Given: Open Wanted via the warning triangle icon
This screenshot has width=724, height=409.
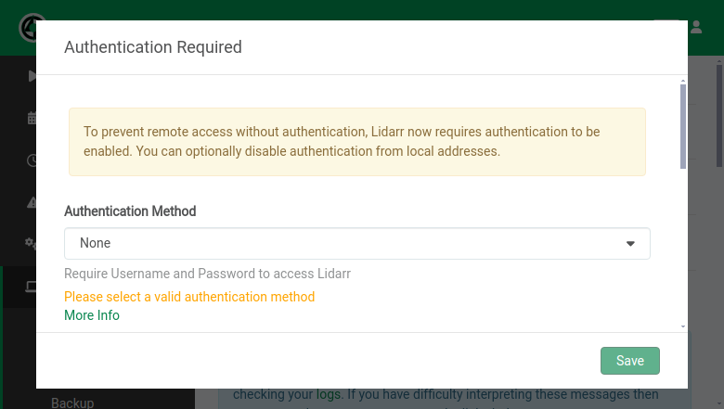Looking at the screenshot, I should tap(32, 201).
